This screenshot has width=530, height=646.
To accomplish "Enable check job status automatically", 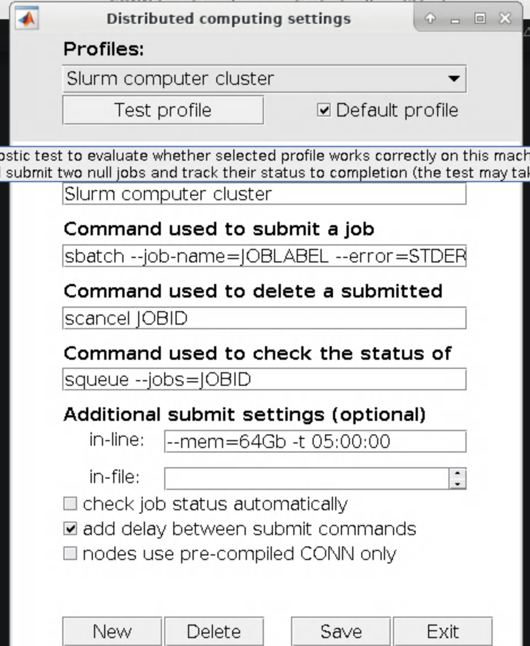I will 70,503.
